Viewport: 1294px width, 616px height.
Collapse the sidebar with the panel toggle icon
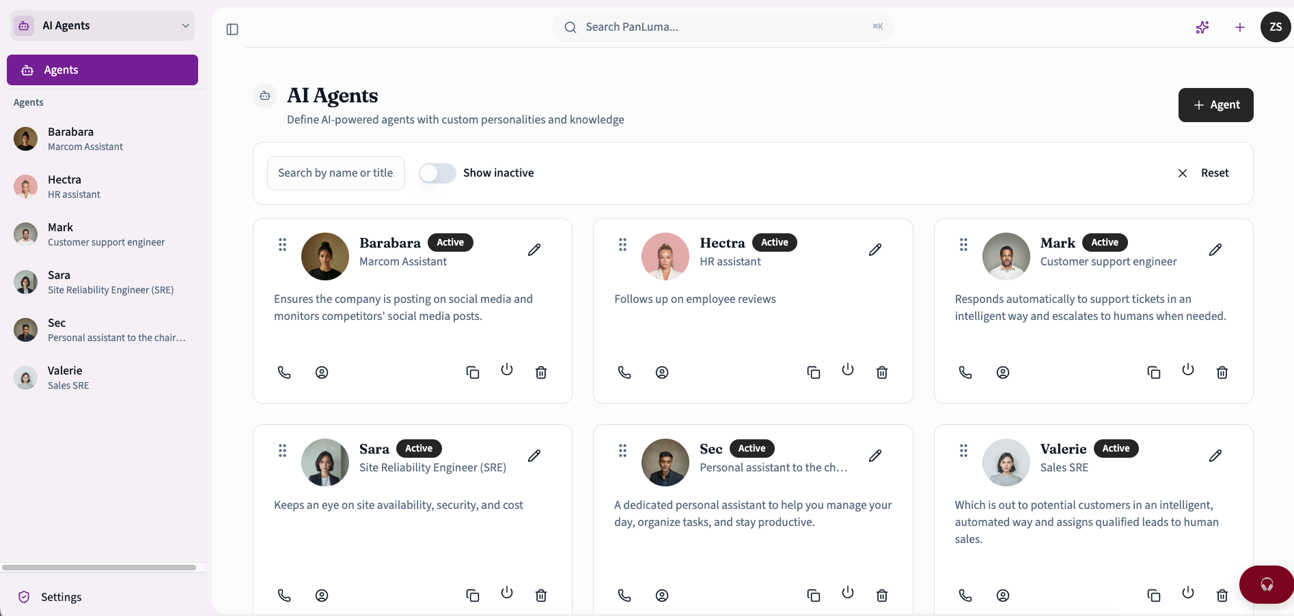[x=232, y=29]
